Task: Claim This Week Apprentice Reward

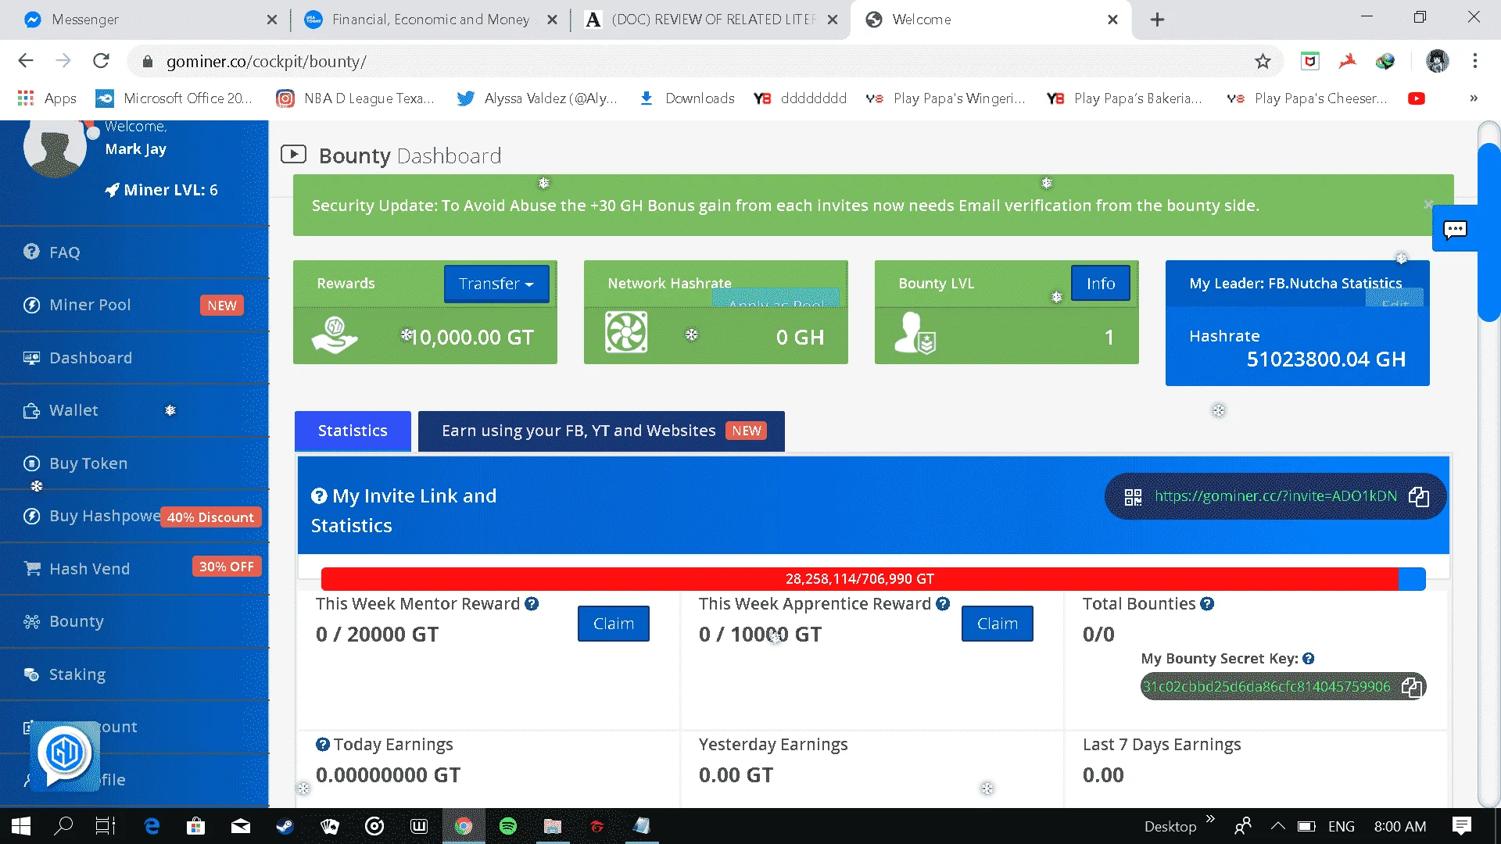Action: coord(997,624)
